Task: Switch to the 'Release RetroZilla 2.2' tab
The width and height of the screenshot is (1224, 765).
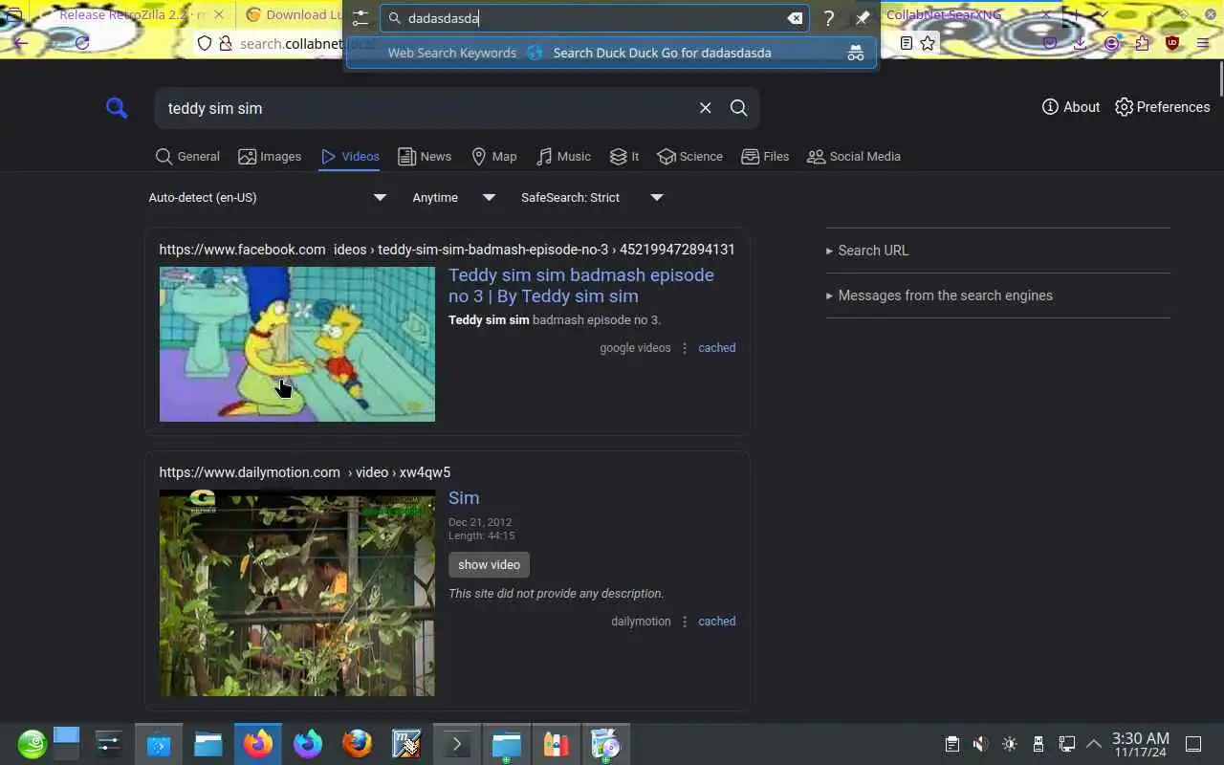Action: pyautogui.click(x=130, y=14)
